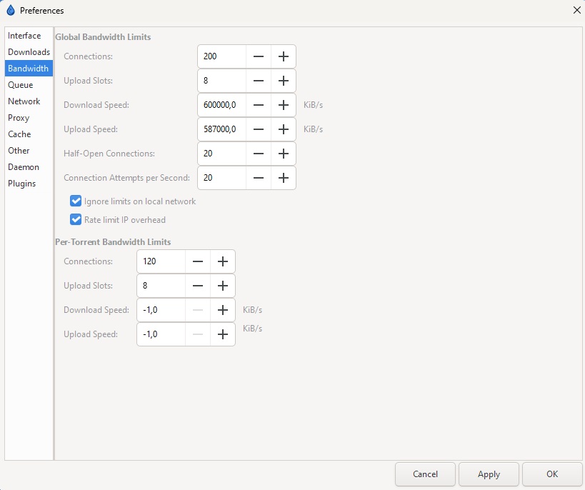Increase Half-Open Connections value

[283, 154]
